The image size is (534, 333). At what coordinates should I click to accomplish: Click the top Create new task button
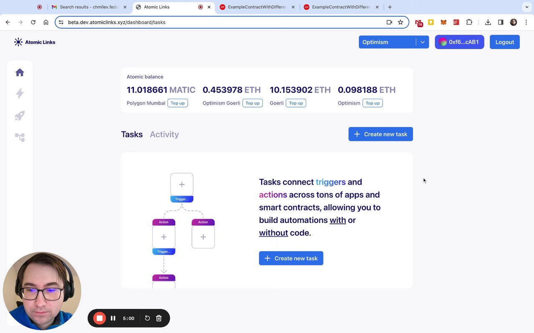(380, 134)
